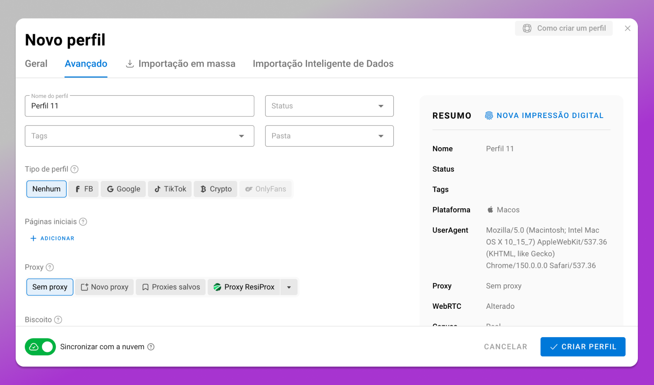Click the help icon next to Tipo de perfil
This screenshot has width=654, height=385.
75,169
